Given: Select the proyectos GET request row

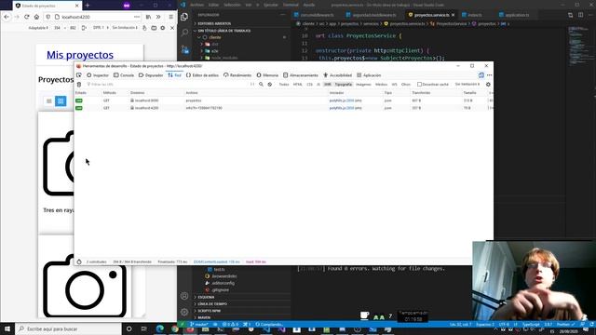Looking at the screenshot, I should point(283,100).
